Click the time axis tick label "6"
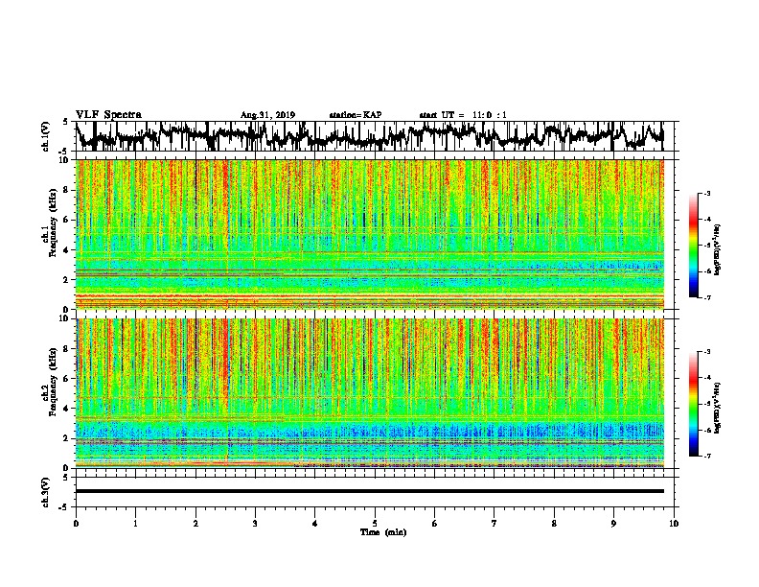The image size is (759, 587). 435,524
